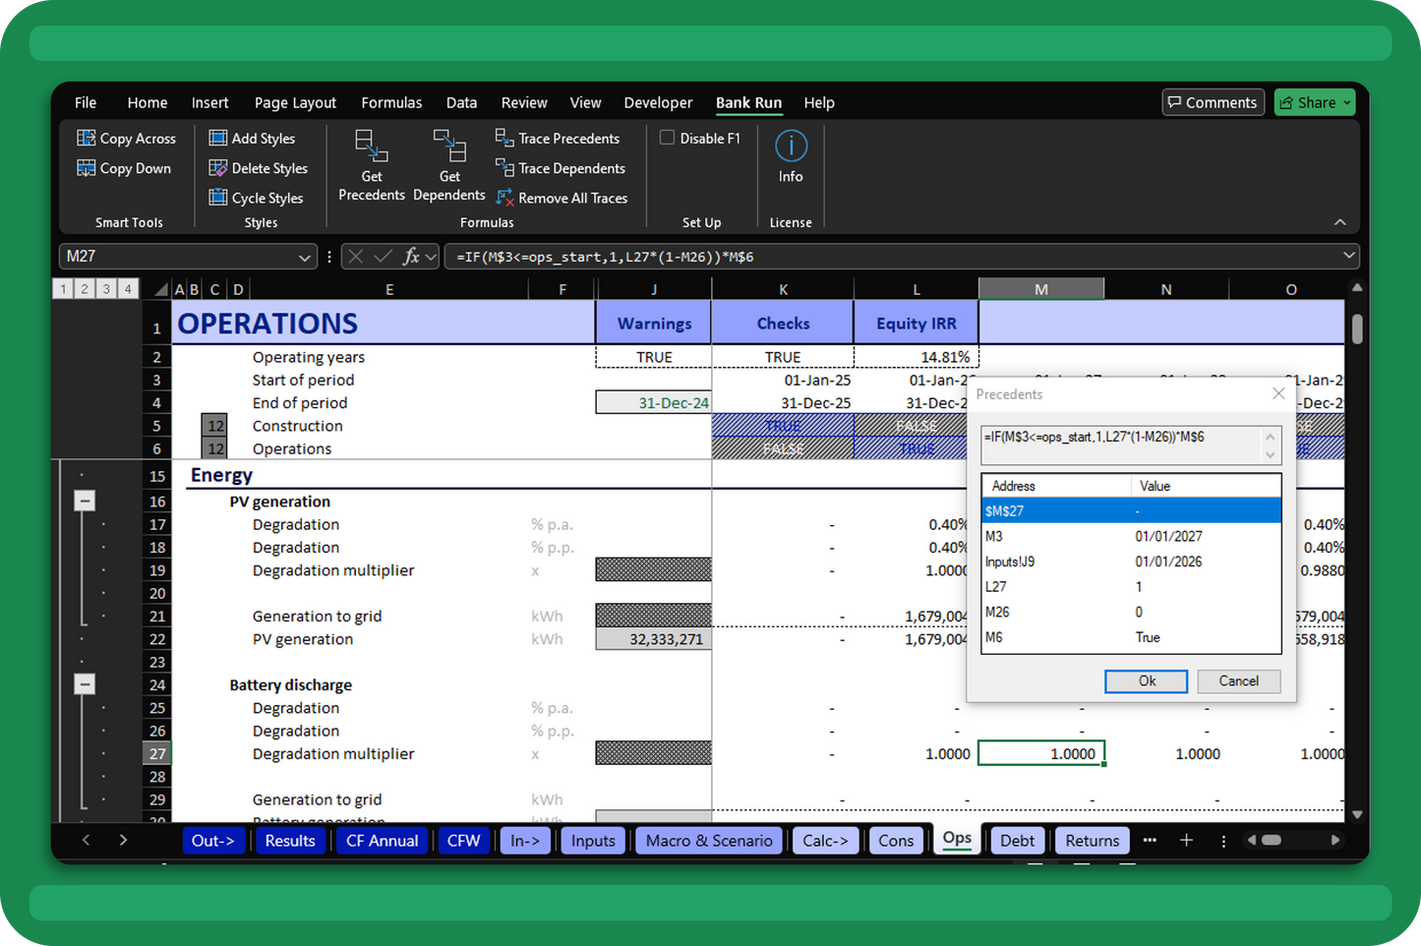1421x946 pixels.
Task: Open the Formulas ribbon tab
Action: tap(390, 102)
